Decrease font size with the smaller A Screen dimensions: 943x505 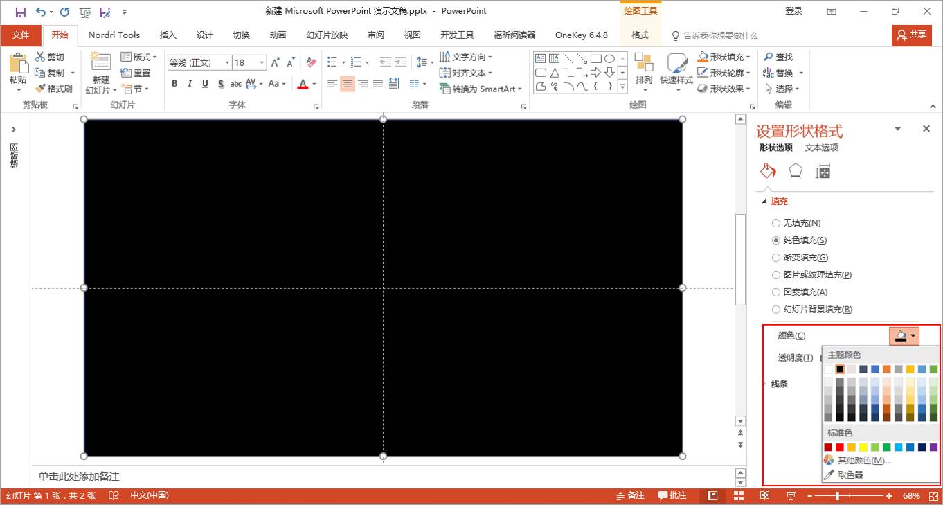point(290,62)
